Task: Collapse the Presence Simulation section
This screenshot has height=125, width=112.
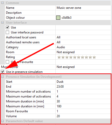Action: tap(3, 77)
